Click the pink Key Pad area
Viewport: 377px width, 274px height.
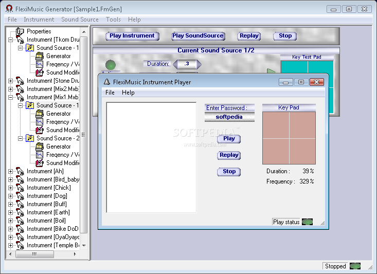(289, 138)
